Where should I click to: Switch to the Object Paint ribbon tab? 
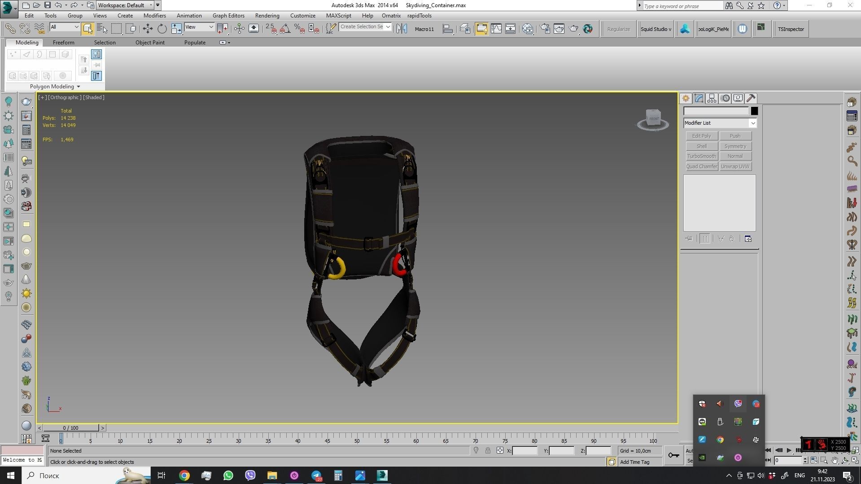pos(150,43)
